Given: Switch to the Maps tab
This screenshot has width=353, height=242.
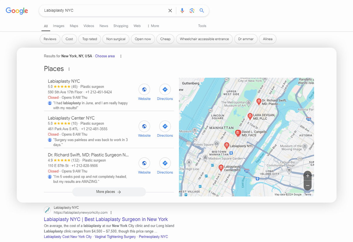Looking at the screenshot, I should coord(74,26).
